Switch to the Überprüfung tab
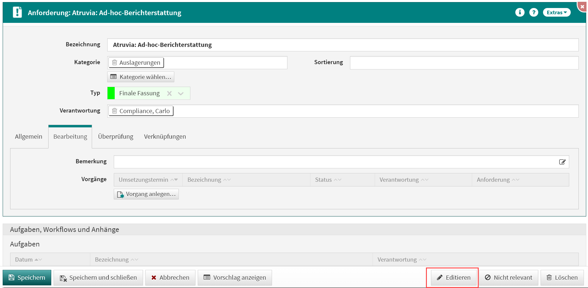This screenshot has width=588, height=288. pos(116,137)
